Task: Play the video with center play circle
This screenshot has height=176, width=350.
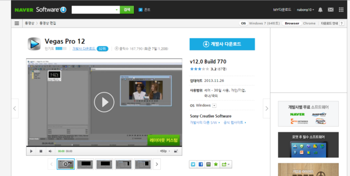Action: [x=104, y=102]
